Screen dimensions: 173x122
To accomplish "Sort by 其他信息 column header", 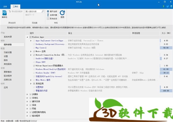I will [145, 33].
